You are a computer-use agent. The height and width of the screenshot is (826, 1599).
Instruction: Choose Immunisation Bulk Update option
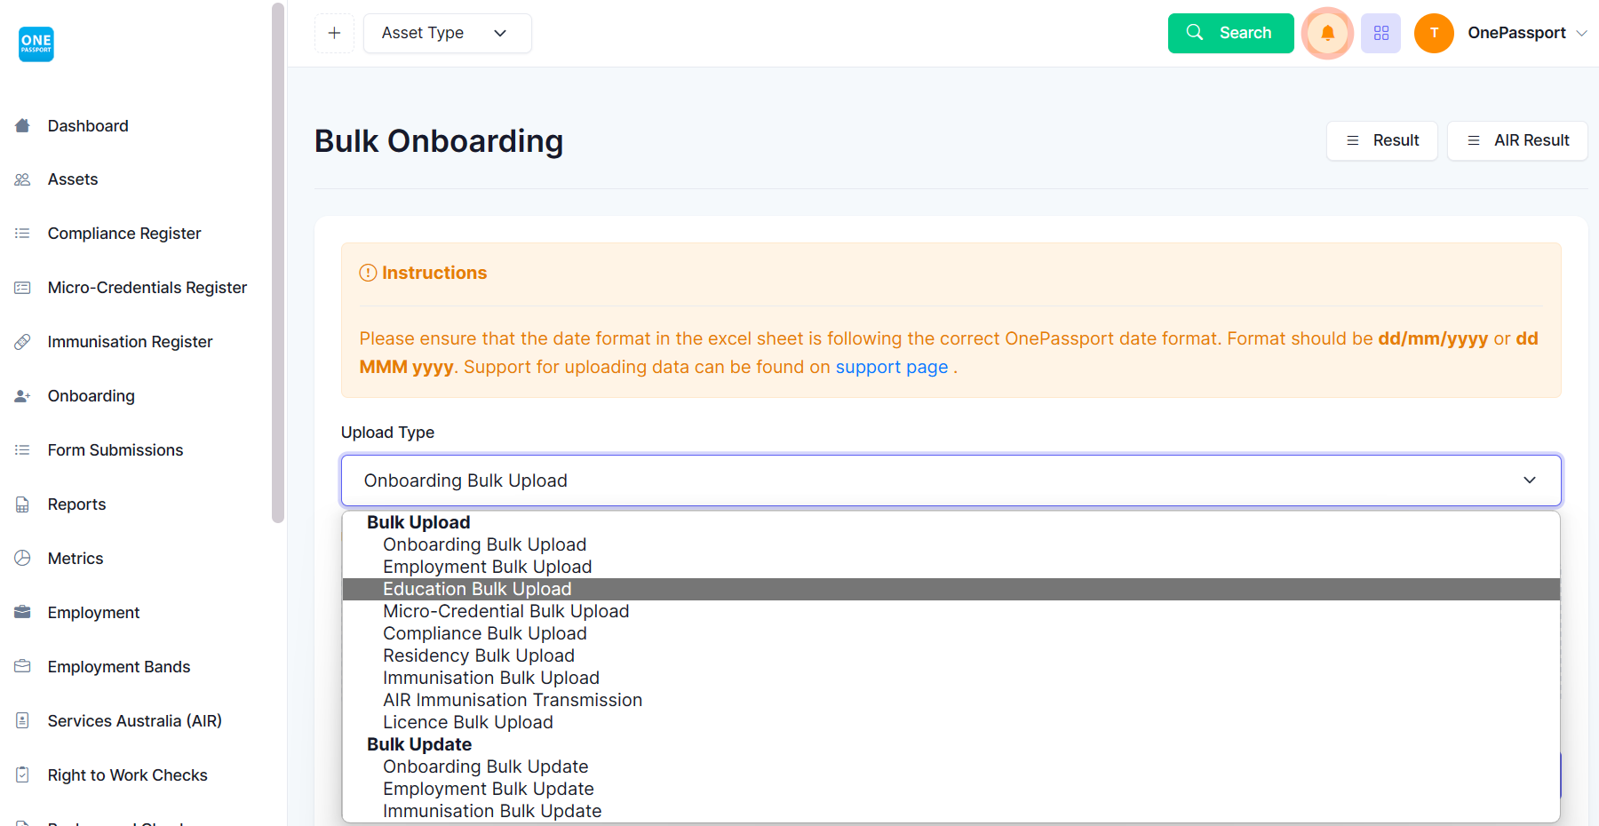(x=492, y=810)
